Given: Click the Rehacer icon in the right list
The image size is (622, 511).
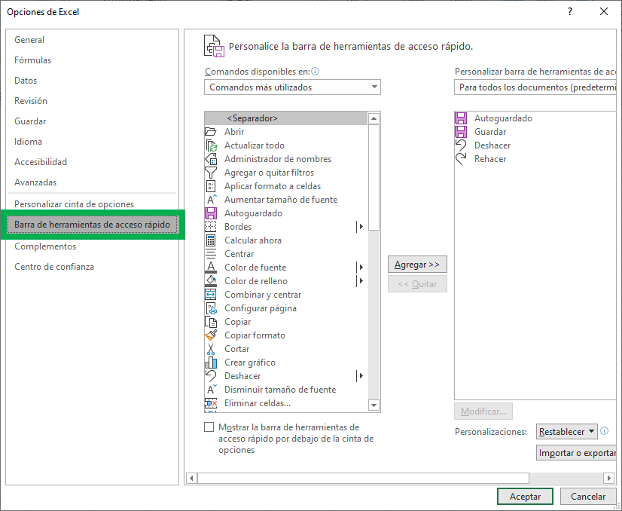Looking at the screenshot, I should [461, 159].
